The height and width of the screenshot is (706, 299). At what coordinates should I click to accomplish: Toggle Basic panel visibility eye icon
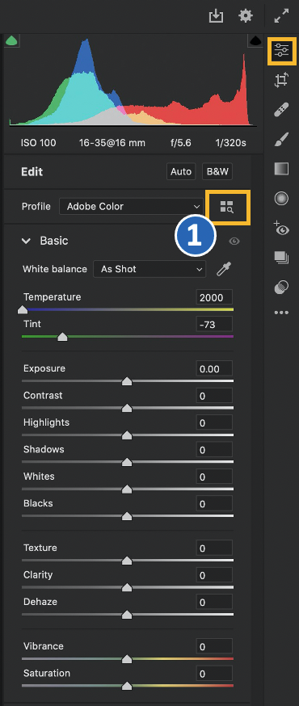234,242
